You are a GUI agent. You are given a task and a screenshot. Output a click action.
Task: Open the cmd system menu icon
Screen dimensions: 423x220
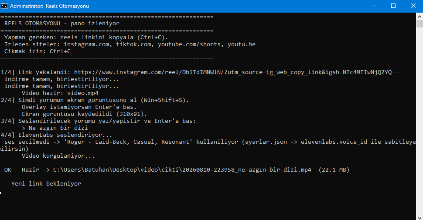(4, 6)
